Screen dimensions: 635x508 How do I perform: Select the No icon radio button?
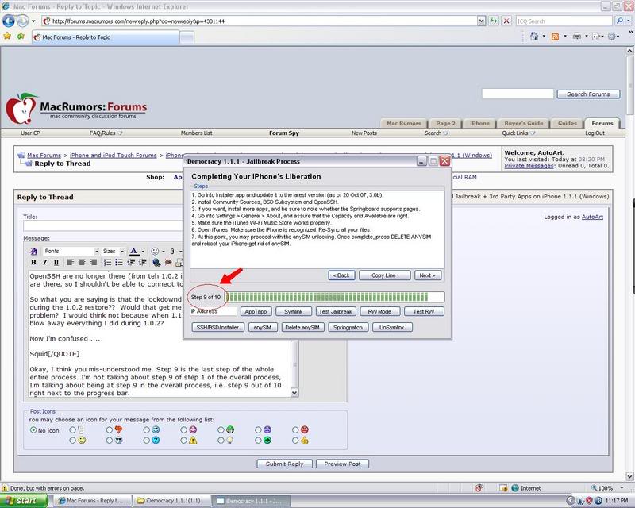(33, 430)
